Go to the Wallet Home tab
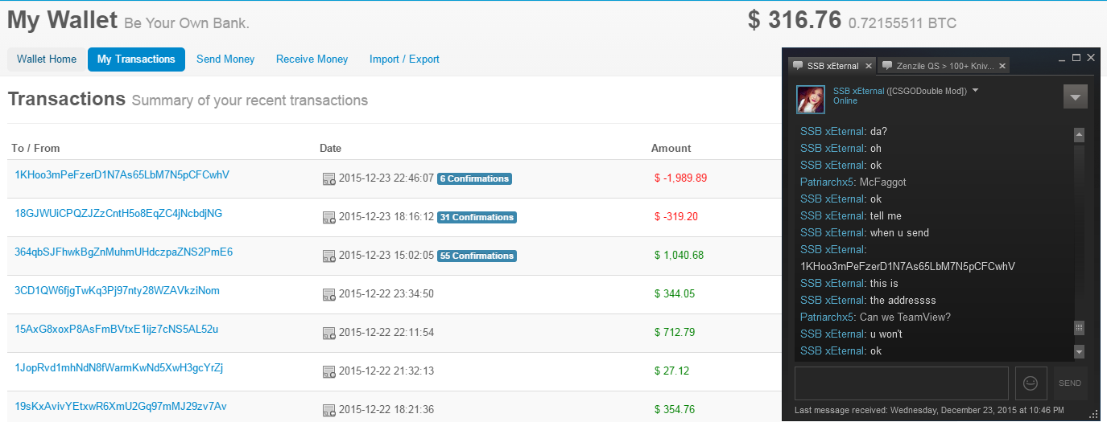This screenshot has height=422, width=1107. click(x=47, y=59)
